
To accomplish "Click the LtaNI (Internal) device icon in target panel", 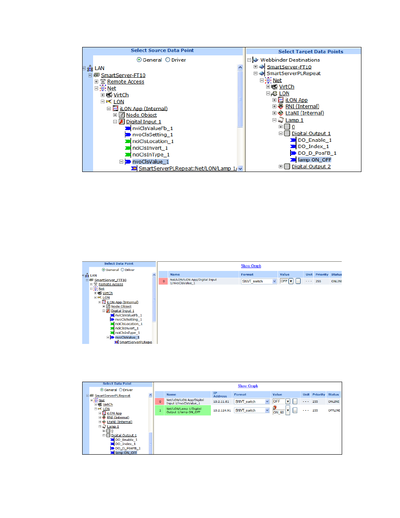I will [281, 113].
